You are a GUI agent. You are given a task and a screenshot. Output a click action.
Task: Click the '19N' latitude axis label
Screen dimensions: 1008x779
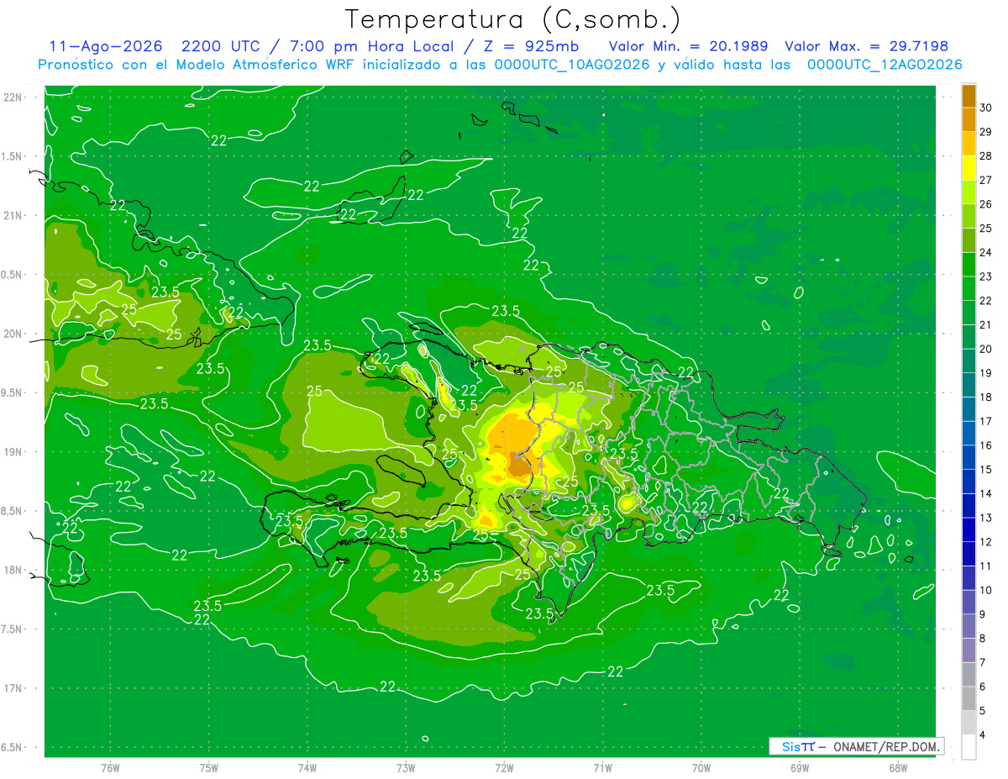(13, 452)
